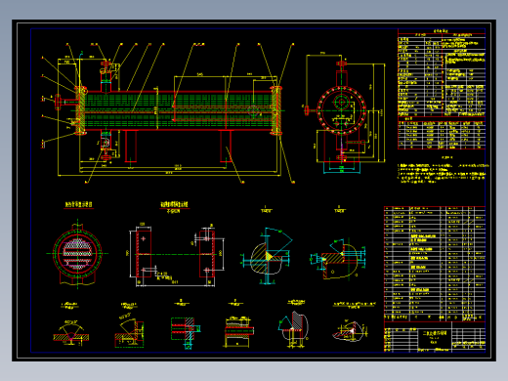This screenshot has height=381, width=508.
Task: Select the heat exchanger longitudinal section view
Action: point(169,110)
